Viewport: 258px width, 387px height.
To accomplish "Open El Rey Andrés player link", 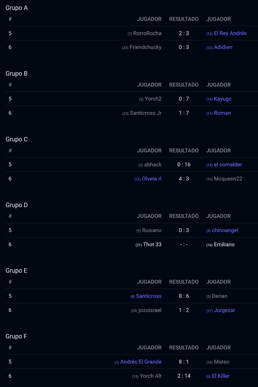I will (x=230, y=33).
